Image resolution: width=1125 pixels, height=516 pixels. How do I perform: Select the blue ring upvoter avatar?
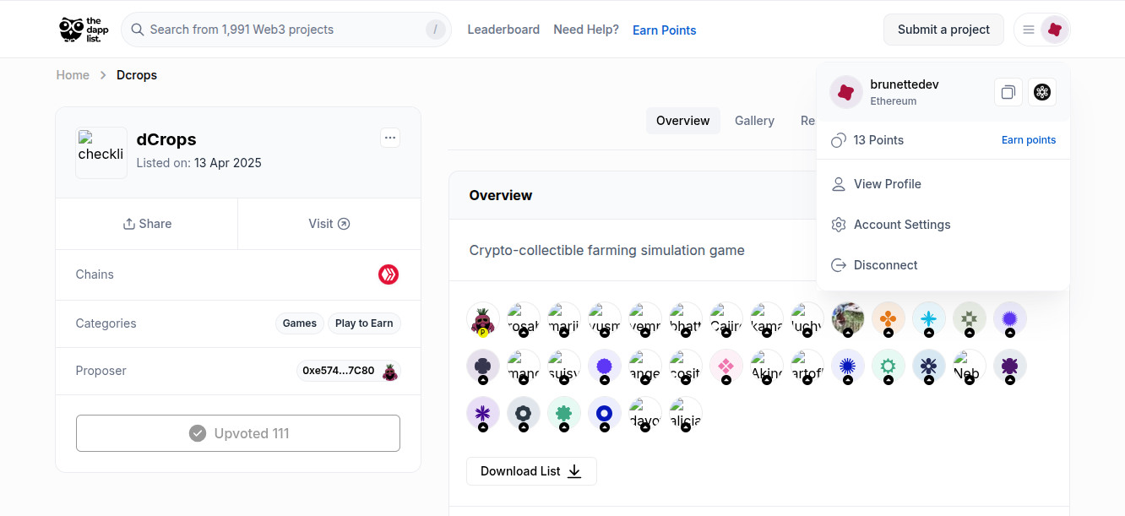click(x=605, y=413)
